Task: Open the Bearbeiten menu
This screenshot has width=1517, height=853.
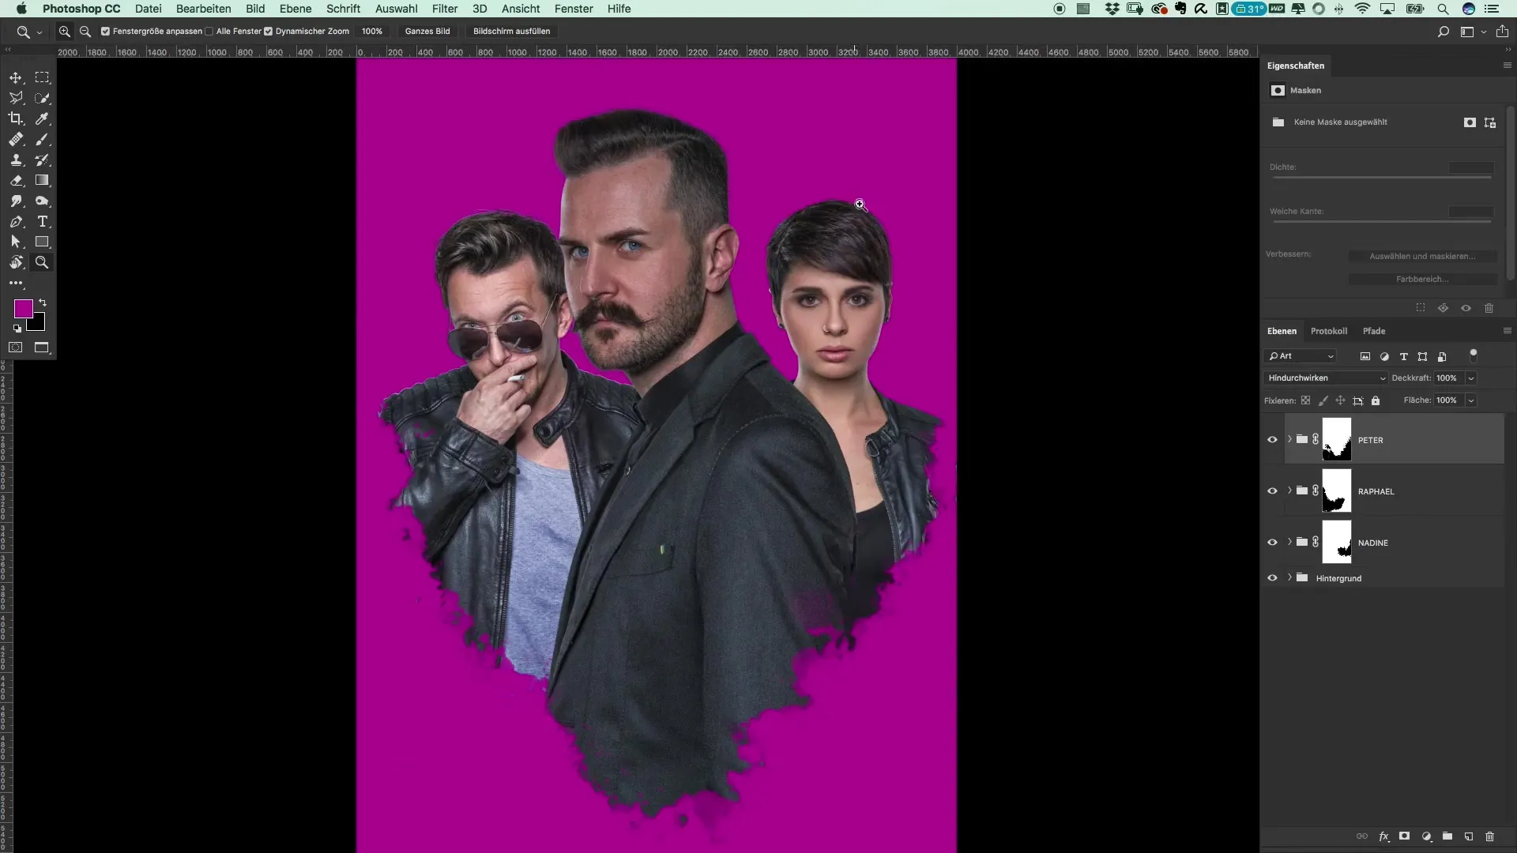Action: [x=203, y=9]
